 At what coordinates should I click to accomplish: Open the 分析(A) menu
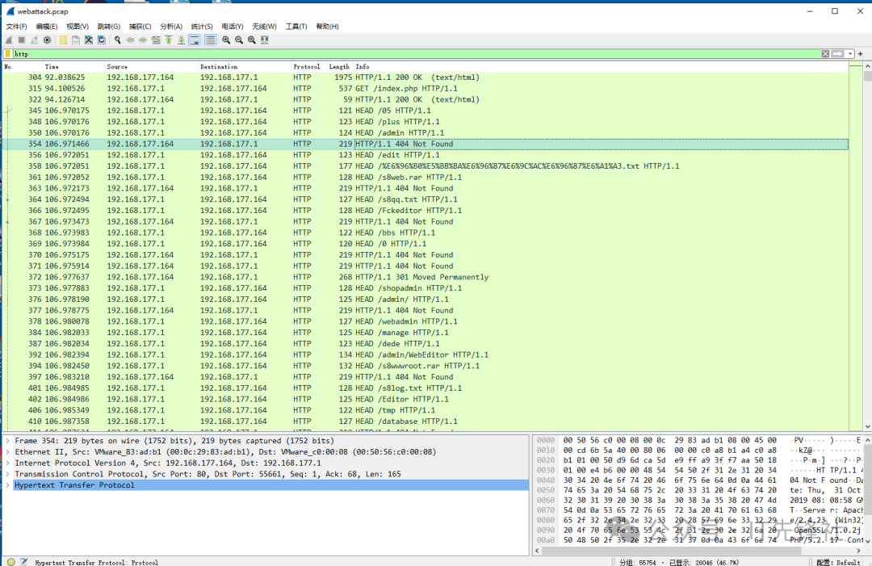pos(171,27)
